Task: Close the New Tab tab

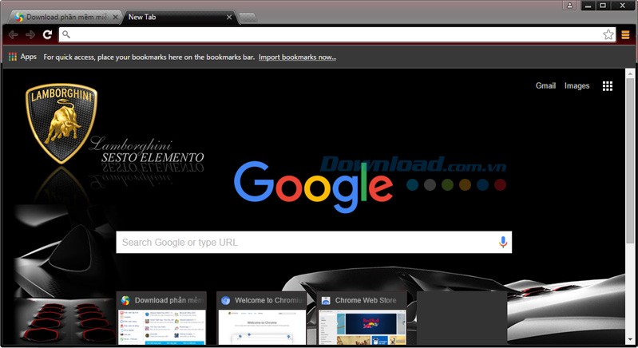Action: click(230, 17)
